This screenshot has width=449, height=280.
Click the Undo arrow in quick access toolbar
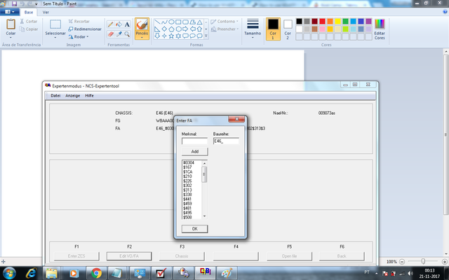[x=22, y=3]
